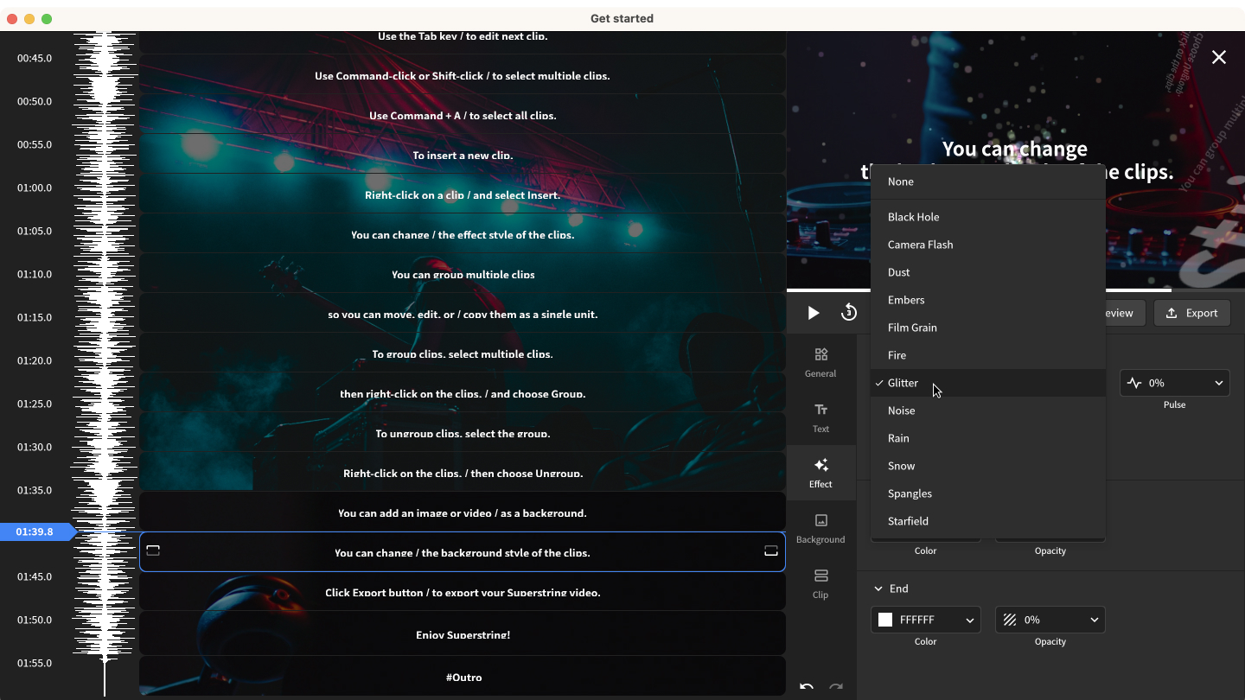1245x700 pixels.
Task: Select the "Enjoy Superstring!" clip
Action: click(463, 634)
